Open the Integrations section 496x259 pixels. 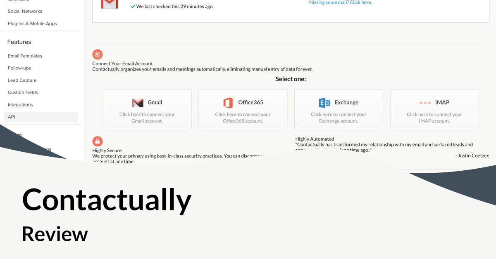point(20,104)
